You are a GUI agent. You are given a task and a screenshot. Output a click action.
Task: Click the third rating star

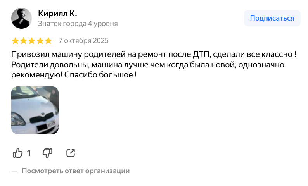[x=32, y=41]
